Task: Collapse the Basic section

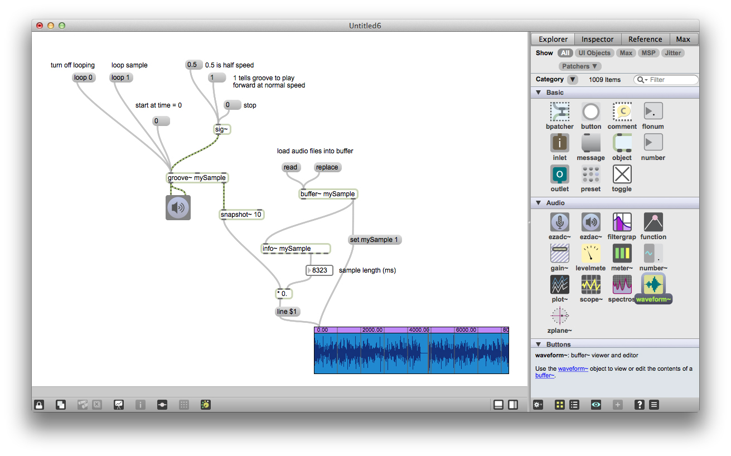Action: (x=539, y=93)
